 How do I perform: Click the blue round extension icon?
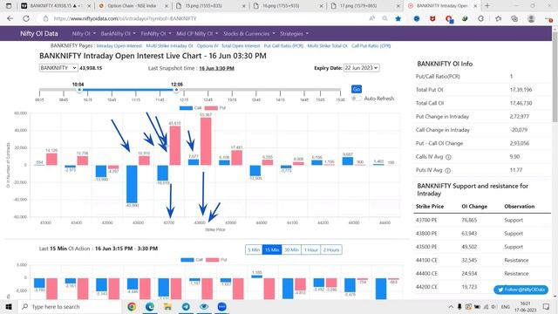coord(417,18)
